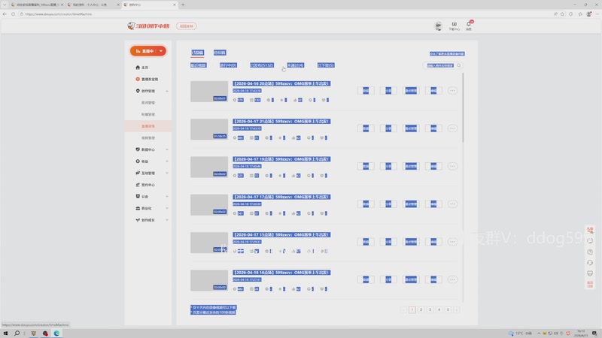This screenshot has width=602, height=338.
Task: Click the user avatar in header
Action: 438,26
